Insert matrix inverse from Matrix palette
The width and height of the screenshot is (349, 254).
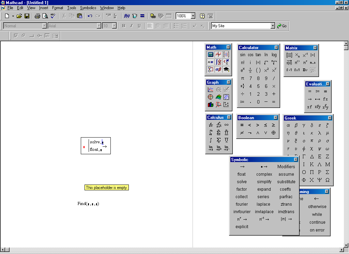(305, 55)
